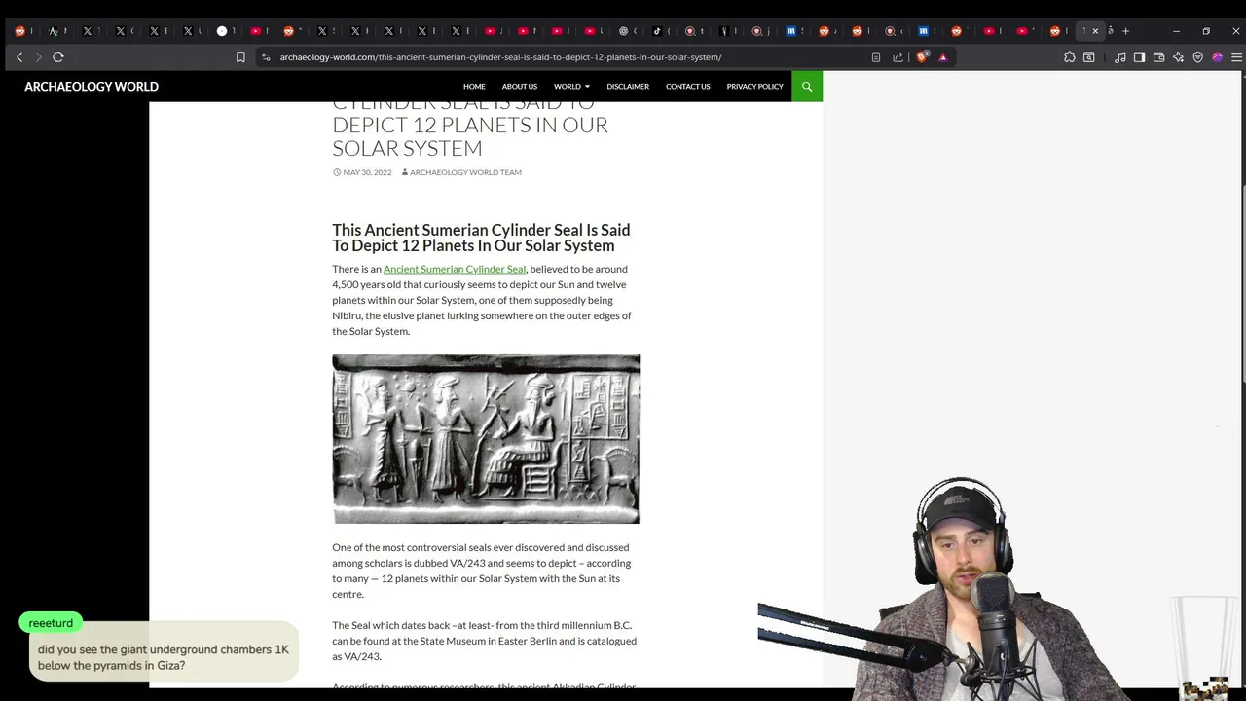Click the article title heading text

pyautogui.click(x=481, y=238)
